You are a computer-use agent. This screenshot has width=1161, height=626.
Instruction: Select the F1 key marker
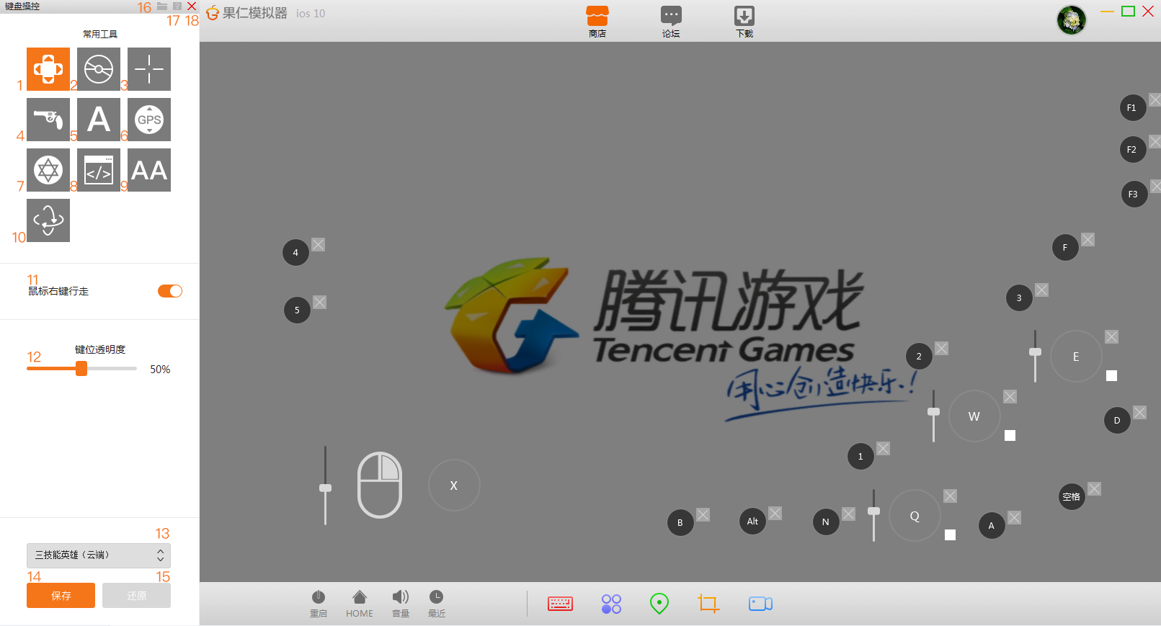pyautogui.click(x=1133, y=108)
